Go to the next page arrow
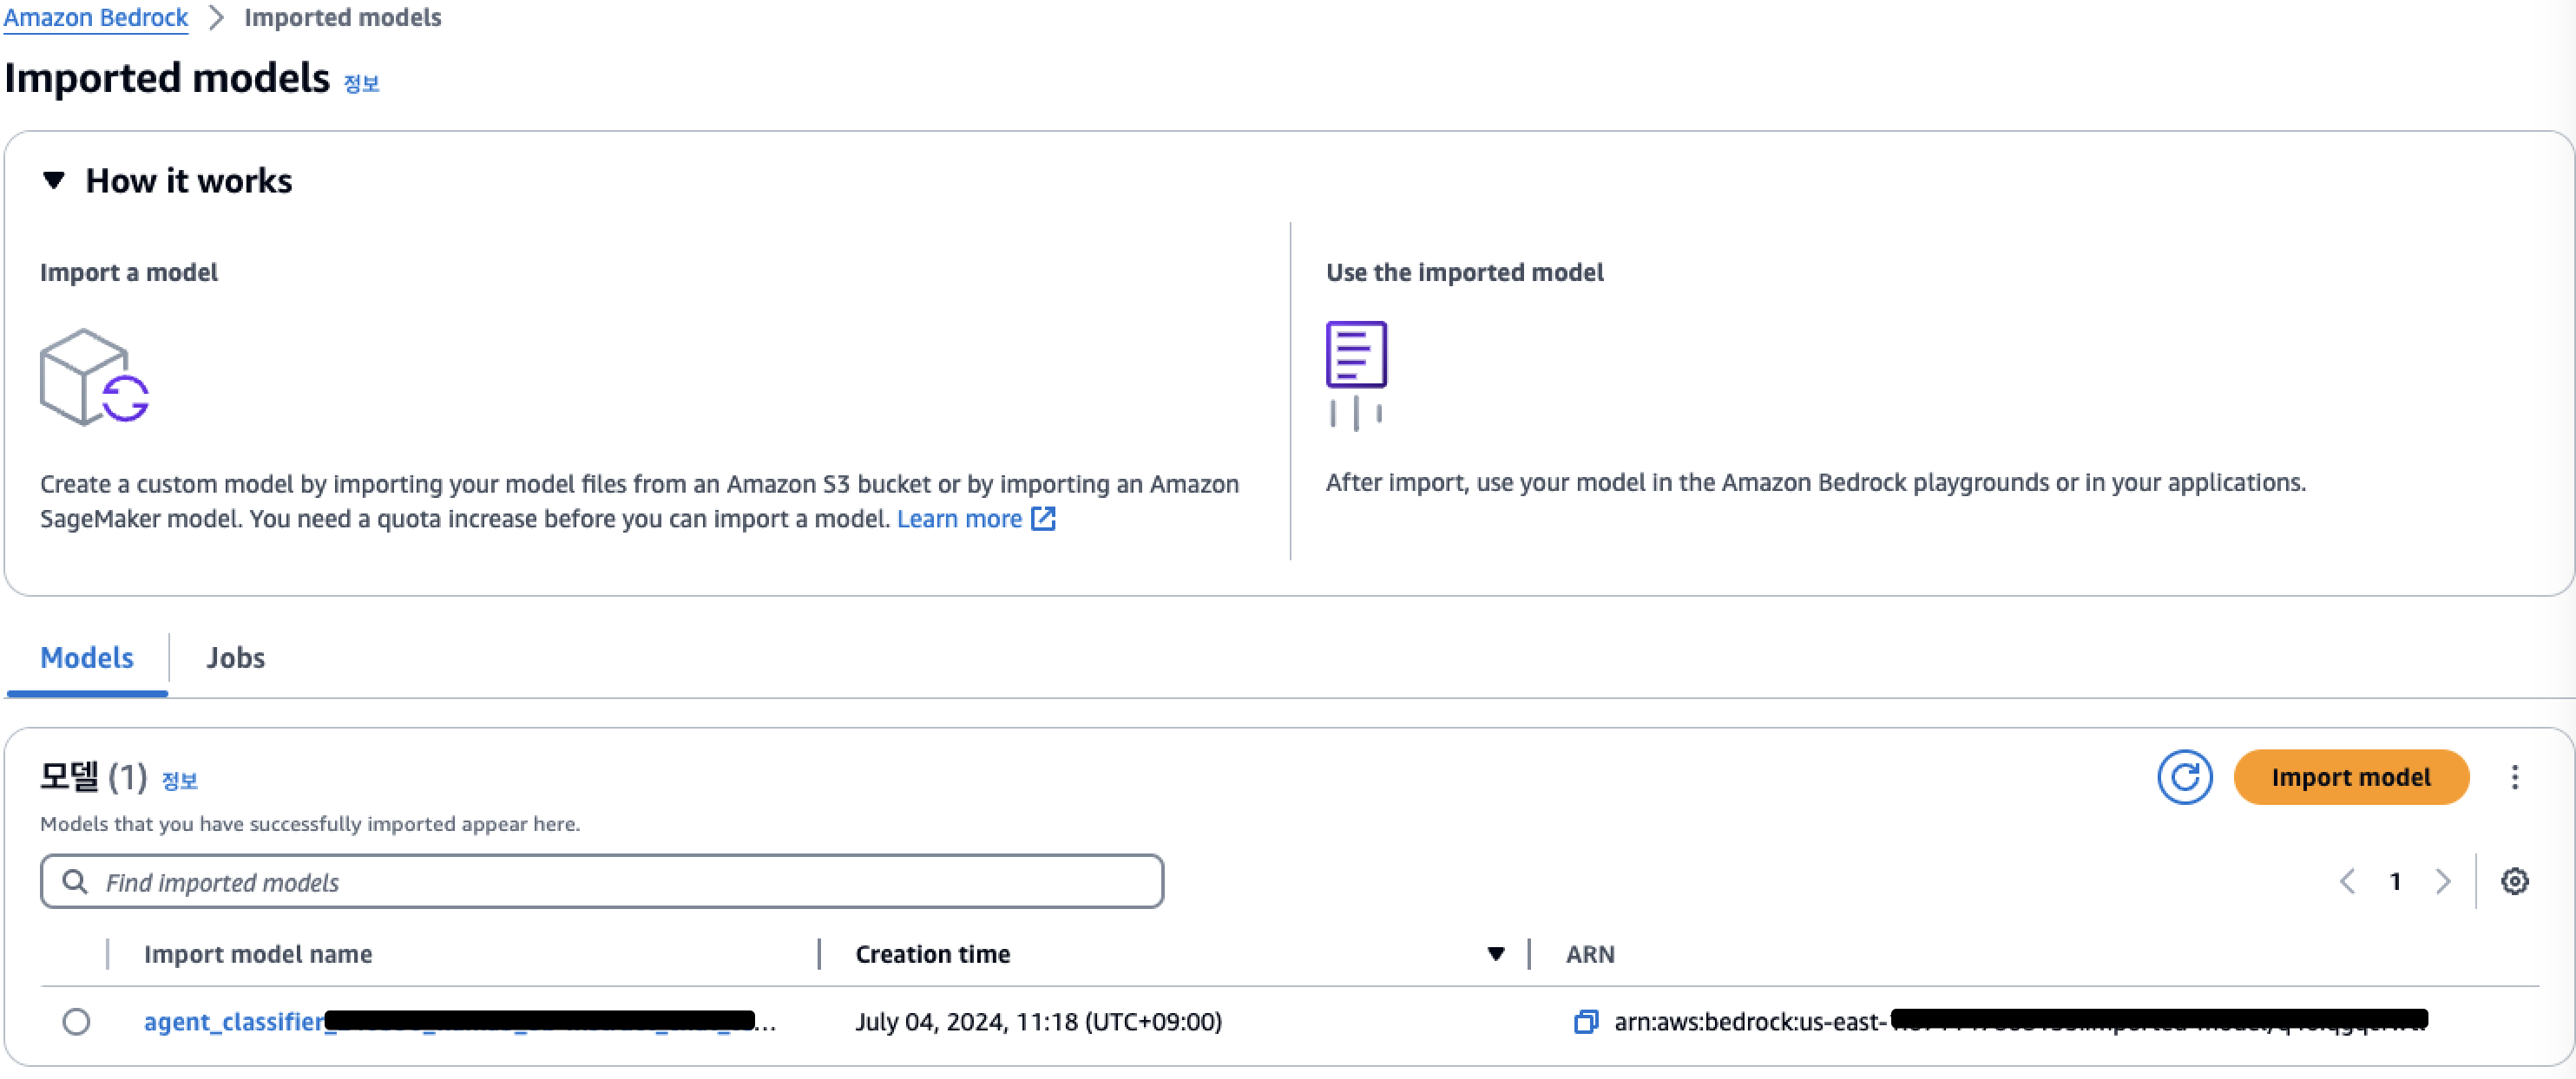Image resolution: width=2576 pixels, height=1079 pixels. click(x=2443, y=881)
